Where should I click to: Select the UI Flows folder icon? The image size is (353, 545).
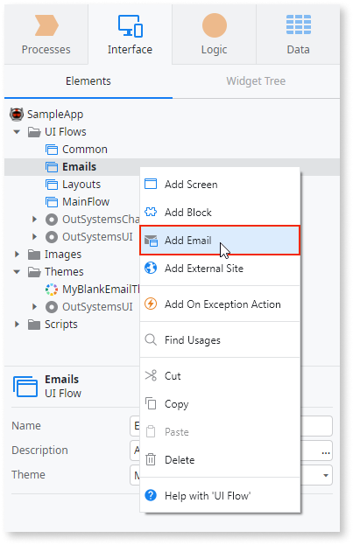(34, 132)
